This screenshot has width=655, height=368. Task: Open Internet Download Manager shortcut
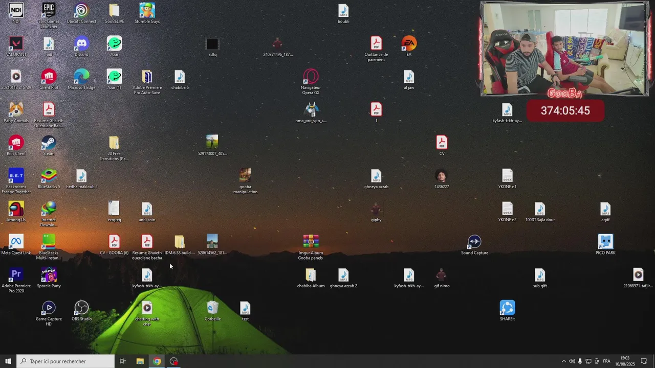(49, 210)
